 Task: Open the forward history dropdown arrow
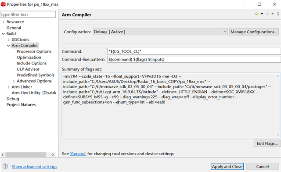(273, 14)
